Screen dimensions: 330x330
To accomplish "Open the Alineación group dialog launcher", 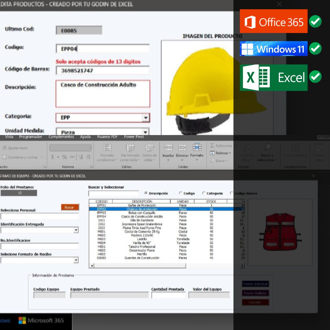I will pyautogui.click(x=45, y=167).
